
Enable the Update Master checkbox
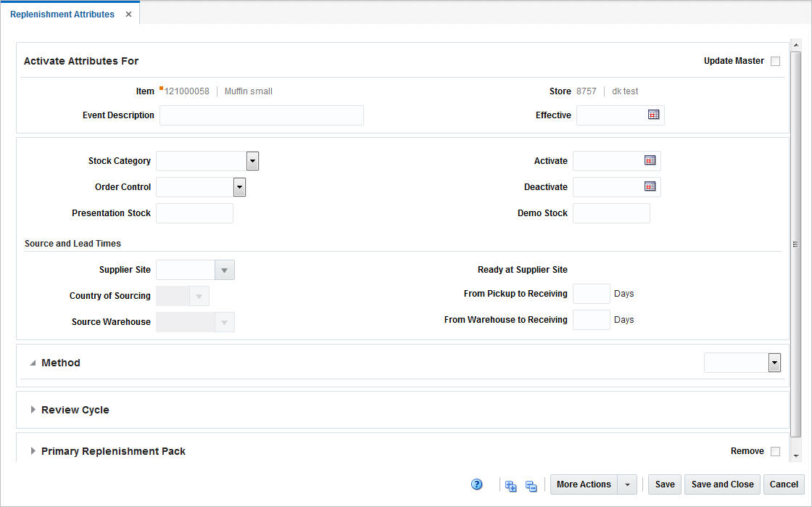(x=775, y=61)
